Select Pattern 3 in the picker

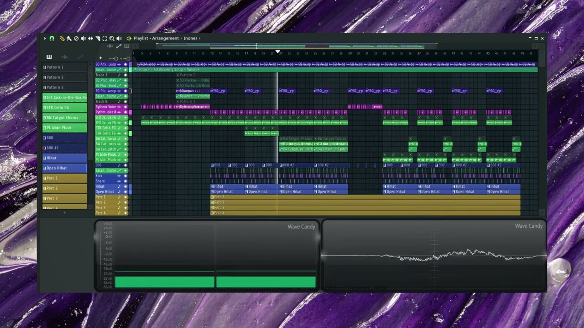(x=65, y=87)
